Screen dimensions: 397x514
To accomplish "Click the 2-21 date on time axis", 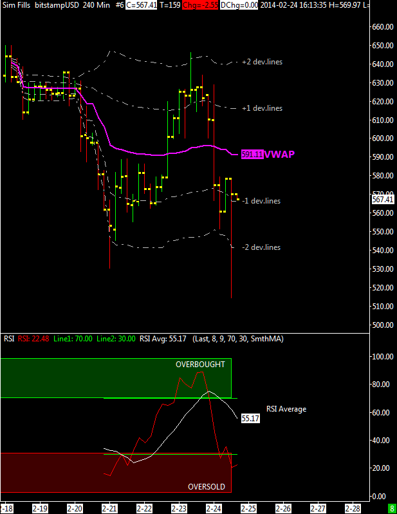I will pos(109,508).
